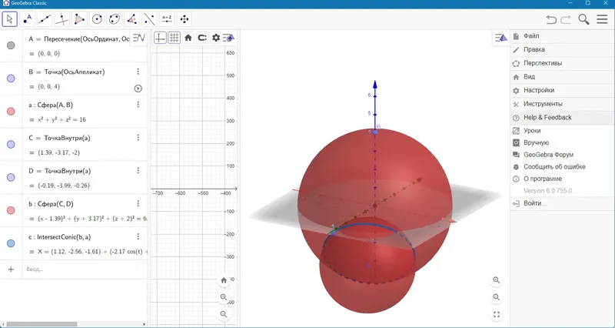Expand the Вид menu
615x328 pixels.
[x=563, y=76]
